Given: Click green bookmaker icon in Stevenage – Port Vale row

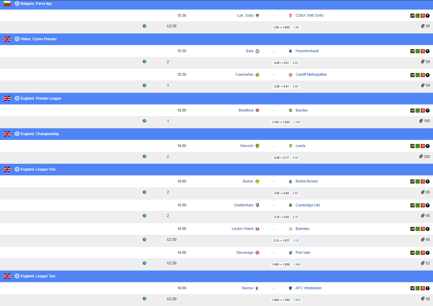Looking at the screenshot, I should point(418,253).
